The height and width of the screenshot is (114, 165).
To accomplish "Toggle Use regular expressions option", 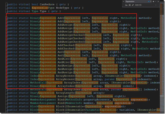I will pyautogui.click(x=133, y=5).
